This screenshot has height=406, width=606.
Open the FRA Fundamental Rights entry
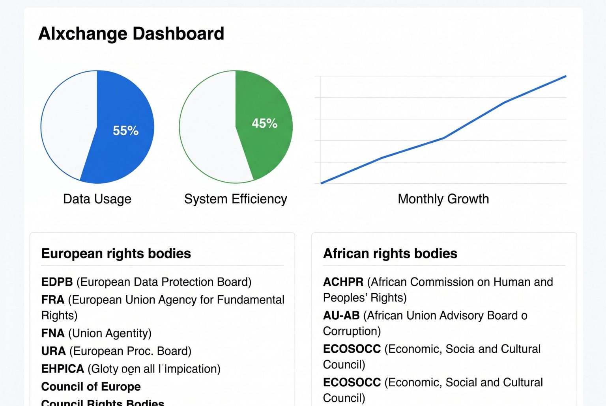[x=162, y=307]
